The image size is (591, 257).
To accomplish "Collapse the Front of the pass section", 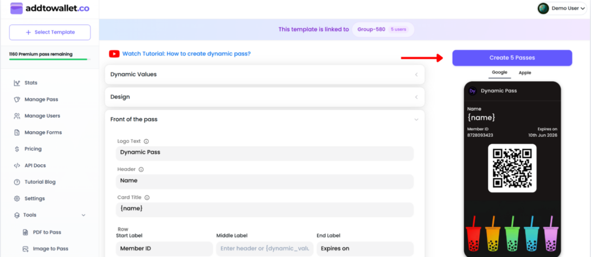I will tap(416, 119).
